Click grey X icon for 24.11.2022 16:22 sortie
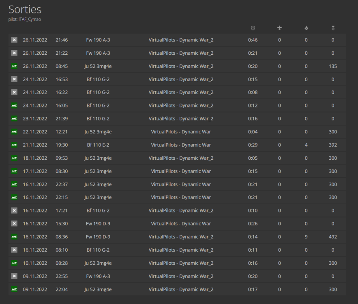The width and height of the screenshot is (358, 304). coord(14,92)
